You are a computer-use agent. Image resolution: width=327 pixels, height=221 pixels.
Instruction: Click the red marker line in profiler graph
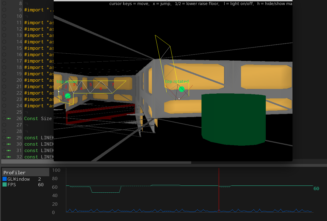(219, 195)
